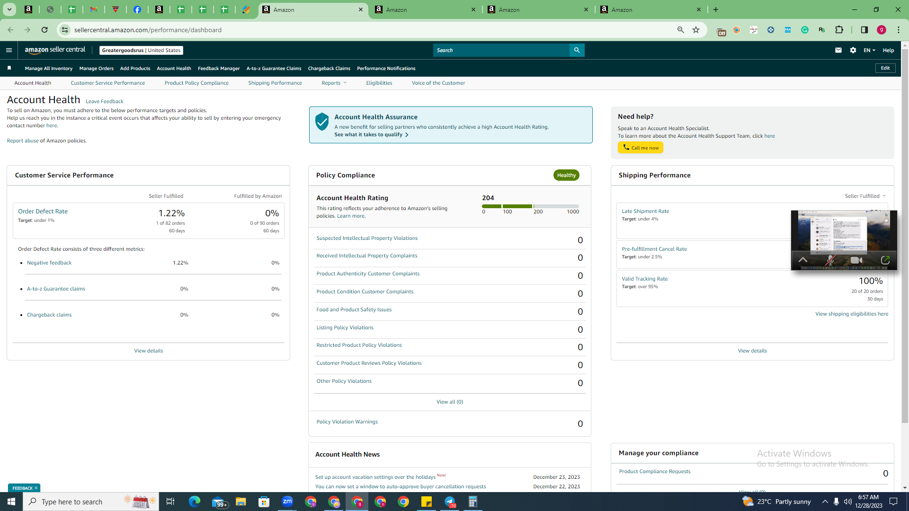
Task: Open Seller Fulfilled dropdown in Shipping Performance
Action: [x=865, y=196]
